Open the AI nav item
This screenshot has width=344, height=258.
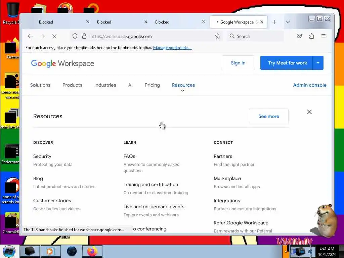(130, 85)
